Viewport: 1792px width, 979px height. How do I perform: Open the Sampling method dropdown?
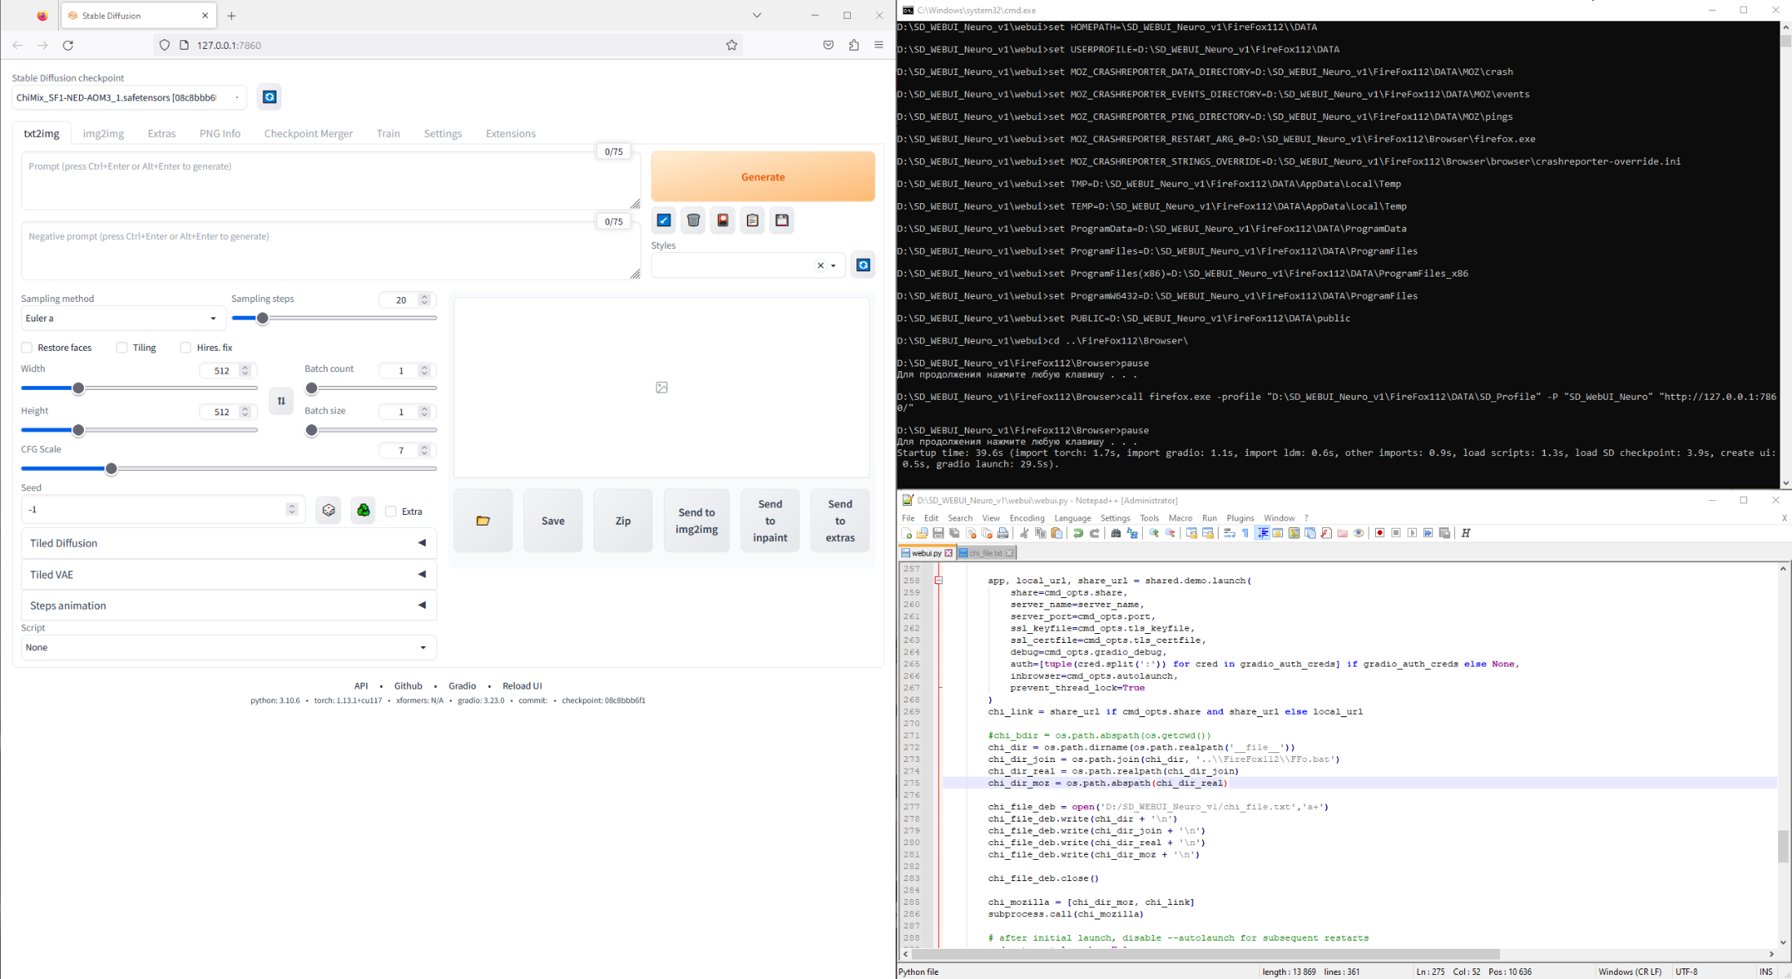(x=122, y=318)
